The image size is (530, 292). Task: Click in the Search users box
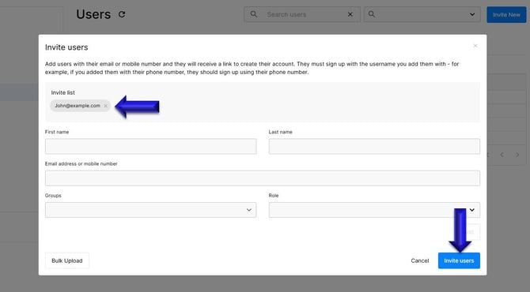click(302, 14)
